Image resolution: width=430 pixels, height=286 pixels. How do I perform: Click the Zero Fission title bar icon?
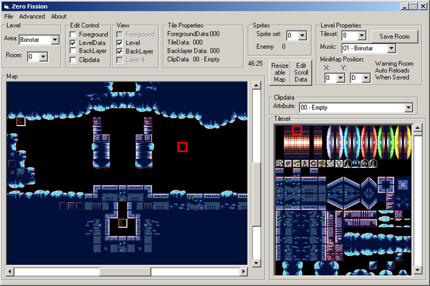pos(6,6)
